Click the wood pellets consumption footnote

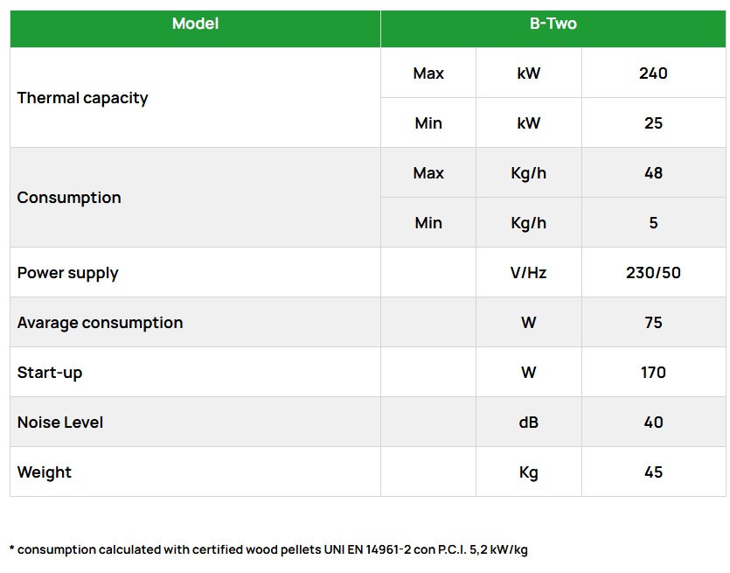(x=268, y=549)
